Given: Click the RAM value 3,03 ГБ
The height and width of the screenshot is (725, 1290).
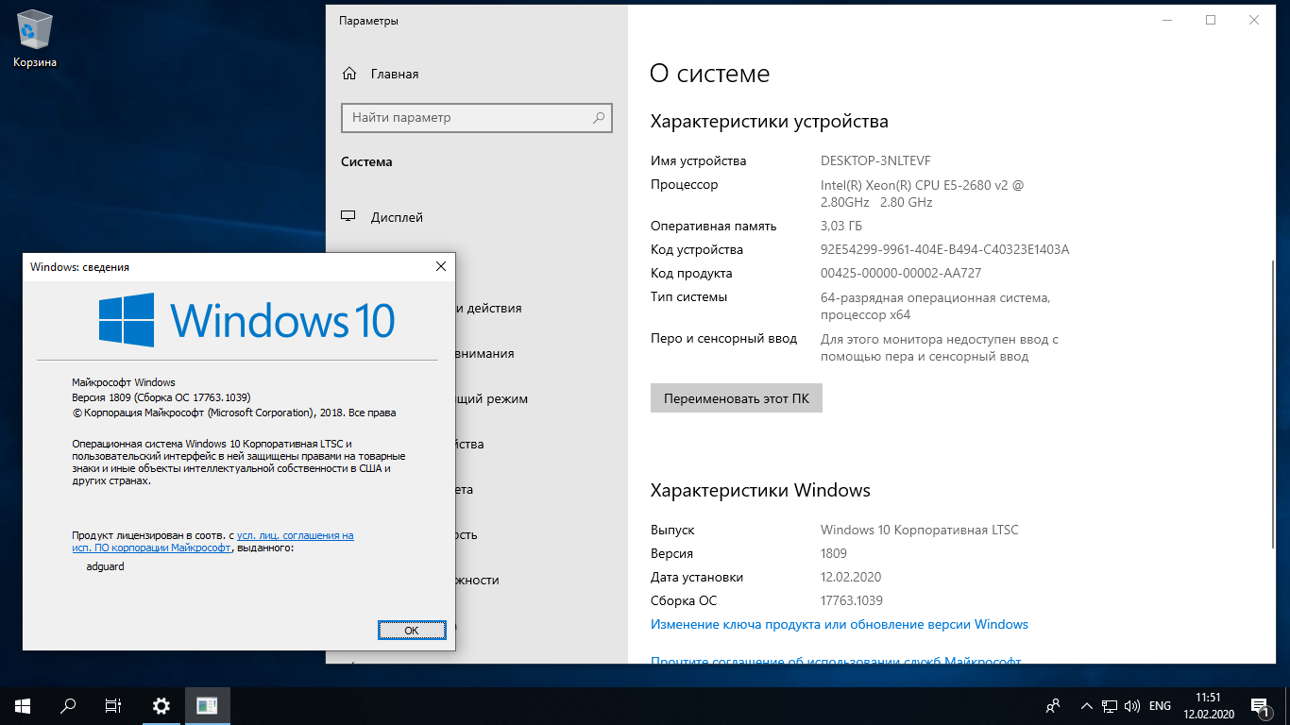Looking at the screenshot, I should [x=841, y=226].
